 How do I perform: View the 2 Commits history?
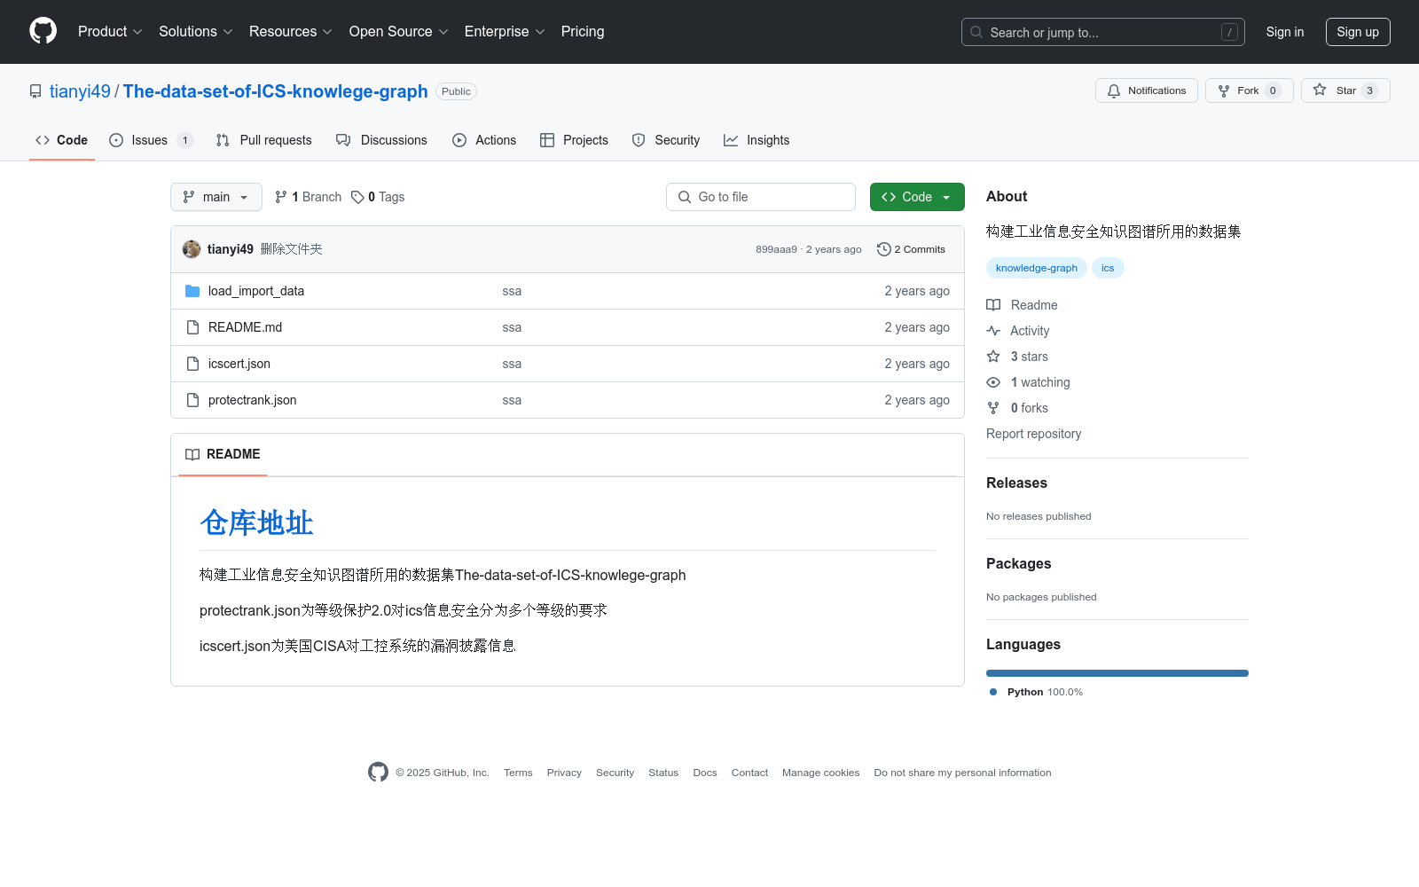coord(911,249)
